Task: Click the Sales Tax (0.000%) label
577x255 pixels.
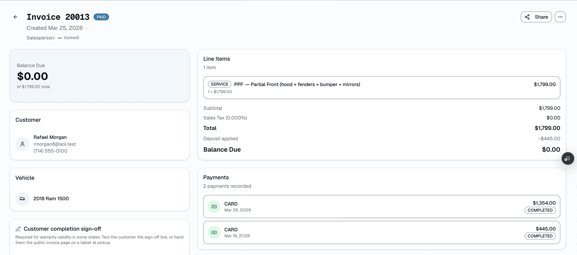Action: pos(225,118)
